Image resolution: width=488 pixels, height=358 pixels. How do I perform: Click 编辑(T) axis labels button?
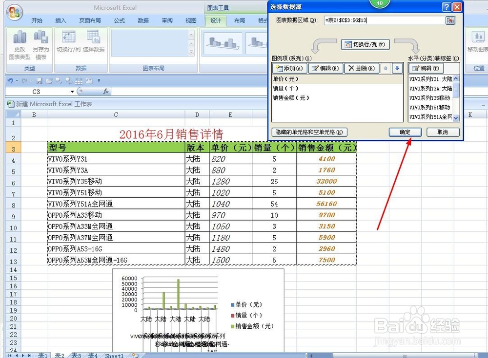tap(426, 68)
